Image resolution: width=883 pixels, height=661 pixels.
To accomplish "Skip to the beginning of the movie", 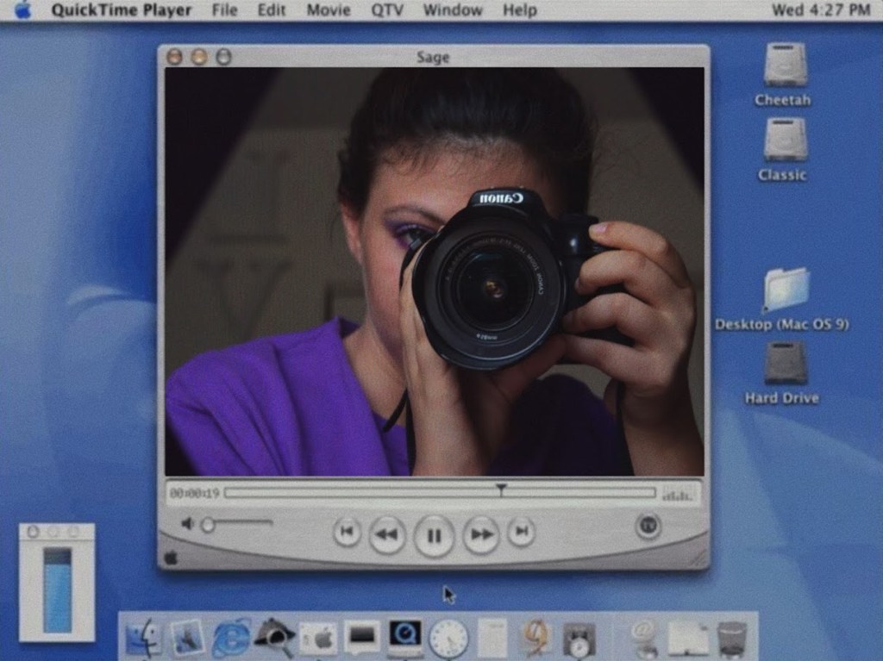I will [x=347, y=532].
